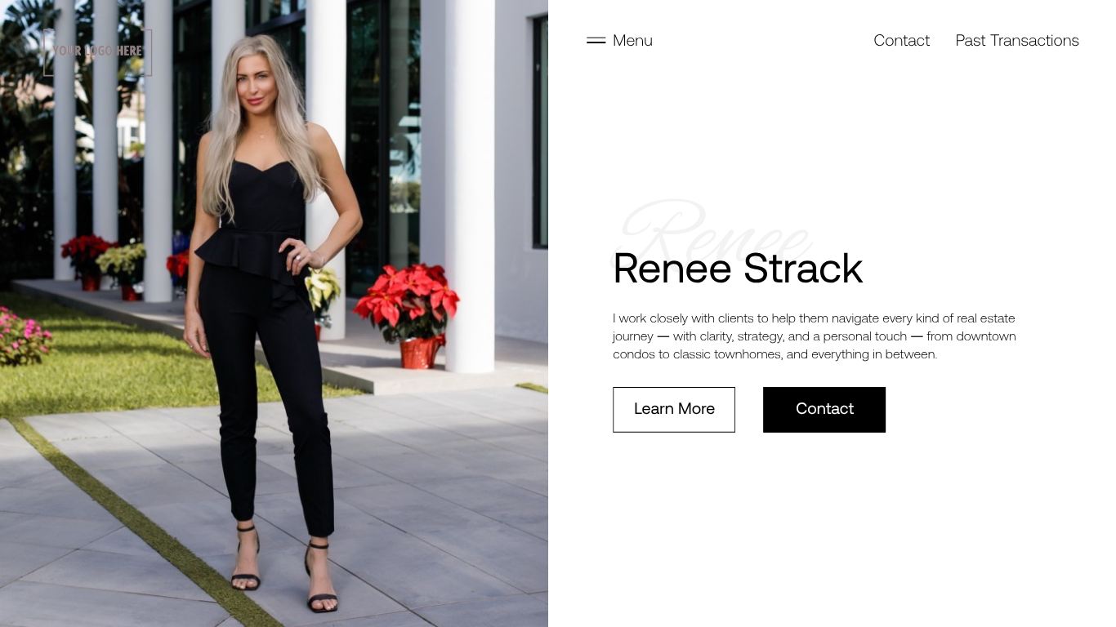
Task: Click the pink flowers at photo's left edge
Action: click(22, 336)
